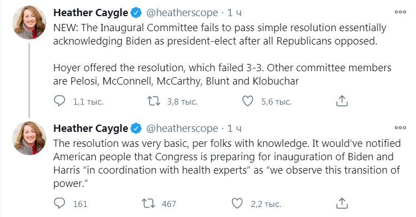416x217 pixels.
Task: Open the more options menu on second tweet
Action: (400, 127)
